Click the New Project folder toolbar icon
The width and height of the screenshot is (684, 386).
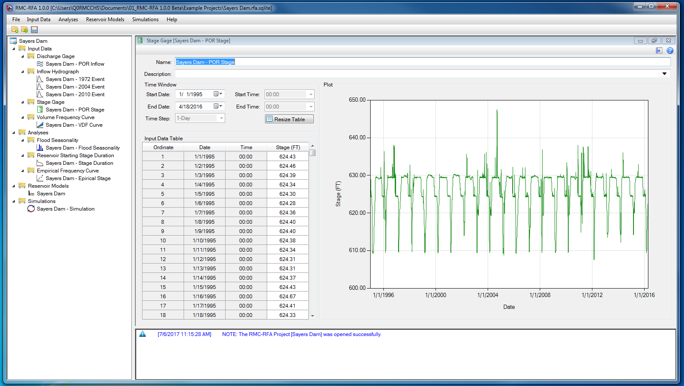coord(15,30)
